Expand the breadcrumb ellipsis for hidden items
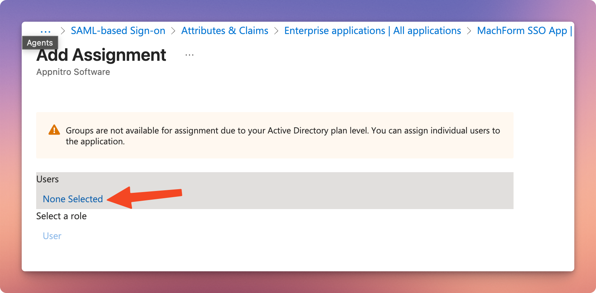 46,31
